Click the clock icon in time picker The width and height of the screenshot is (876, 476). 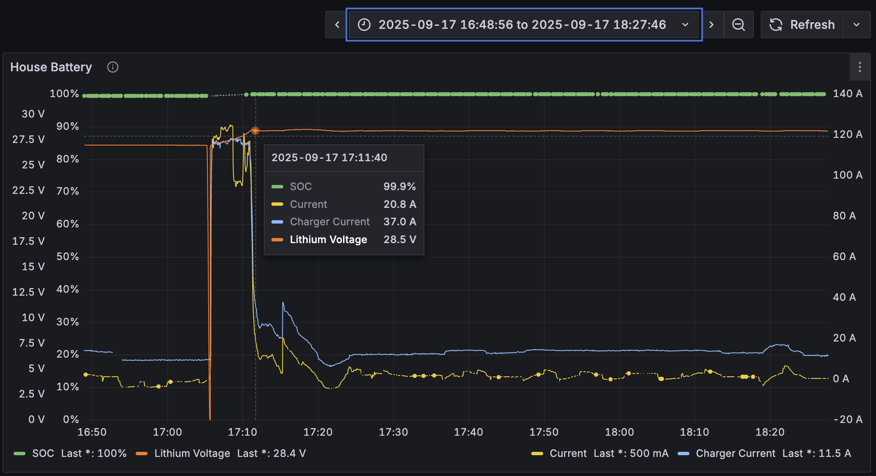(x=364, y=25)
